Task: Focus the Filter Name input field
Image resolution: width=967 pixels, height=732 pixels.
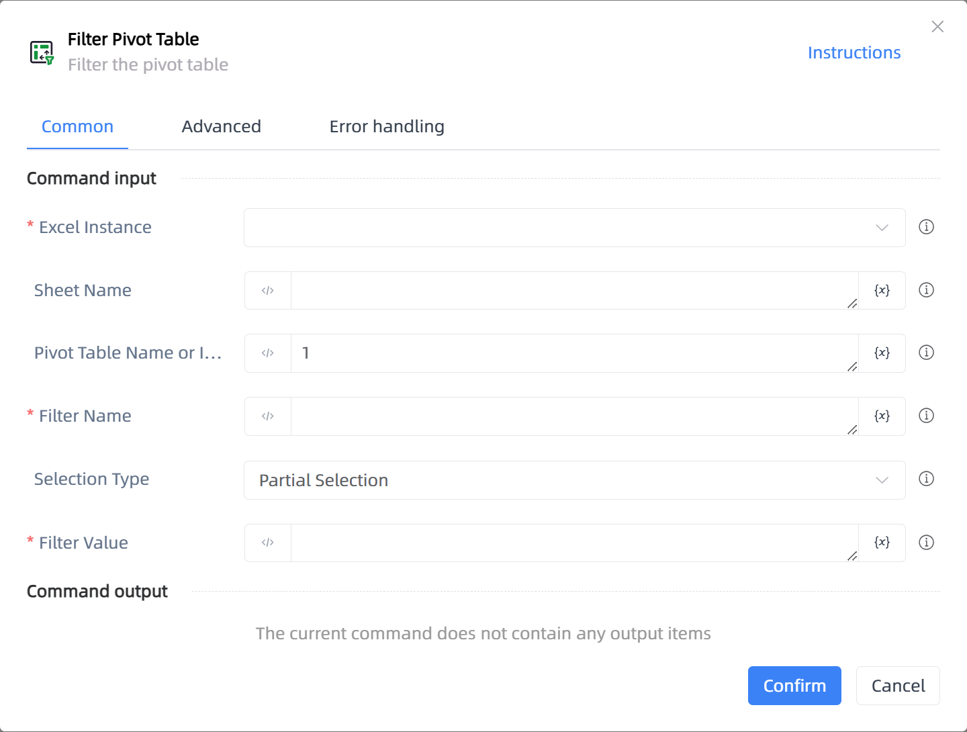Action: [x=574, y=416]
